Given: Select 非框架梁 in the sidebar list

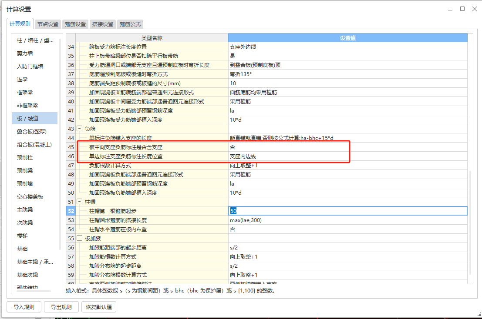Looking at the screenshot, I should pos(35,106).
